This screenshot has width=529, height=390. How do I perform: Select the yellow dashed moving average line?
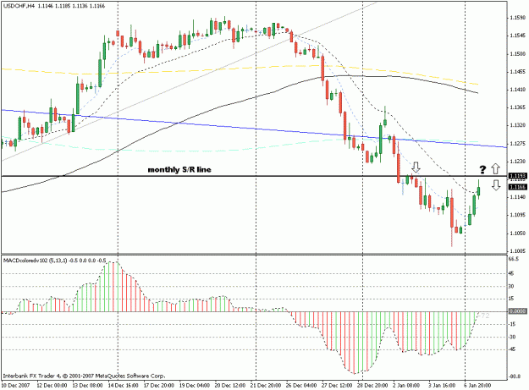(x=240, y=69)
